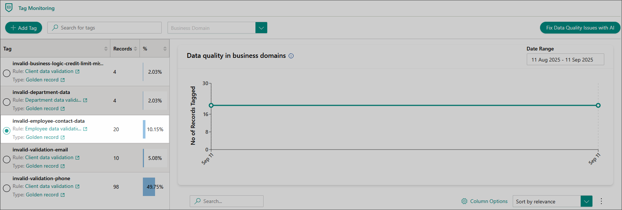Image resolution: width=622 pixels, height=210 pixels.
Task: Open info icon beside Data quality title
Action: (291, 56)
